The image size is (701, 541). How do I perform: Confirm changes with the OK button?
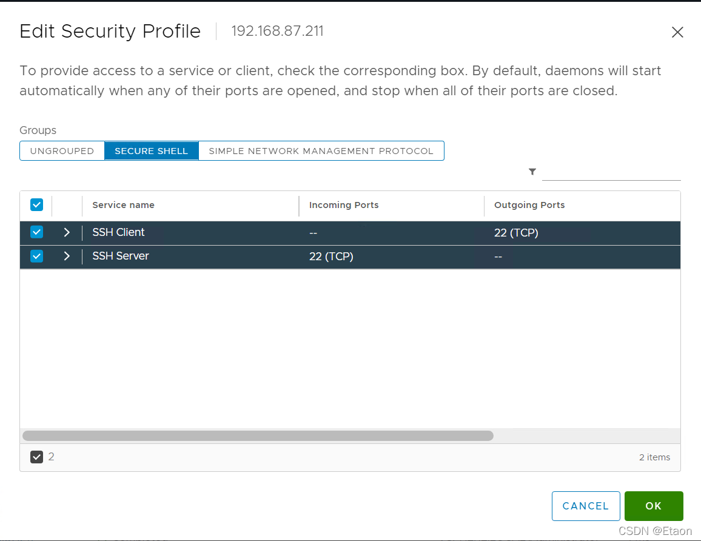tap(654, 506)
